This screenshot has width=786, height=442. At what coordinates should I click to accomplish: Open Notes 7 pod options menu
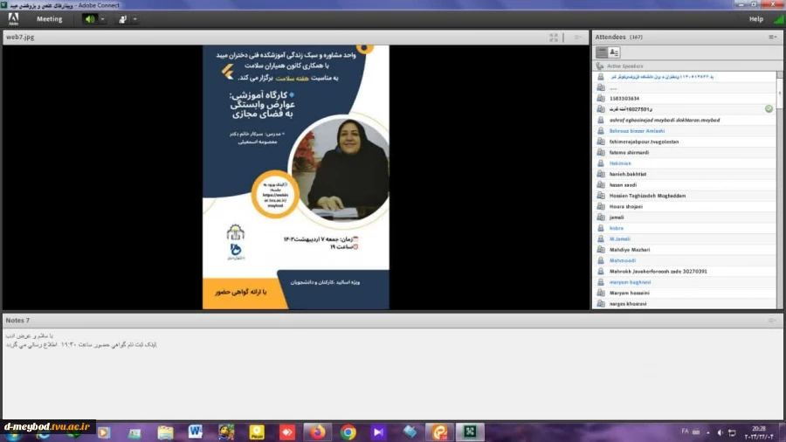(x=773, y=321)
